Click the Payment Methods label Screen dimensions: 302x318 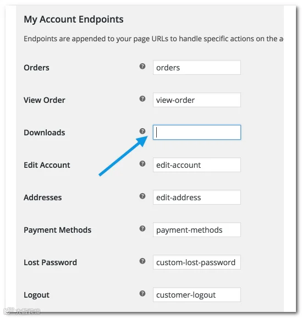pyautogui.click(x=58, y=230)
